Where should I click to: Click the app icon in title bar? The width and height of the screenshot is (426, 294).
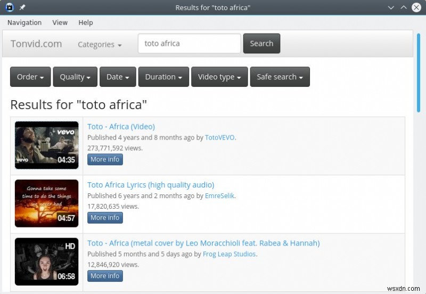(10, 7)
